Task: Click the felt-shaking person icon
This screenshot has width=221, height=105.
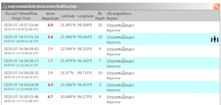Action: pyautogui.click(x=215, y=39)
